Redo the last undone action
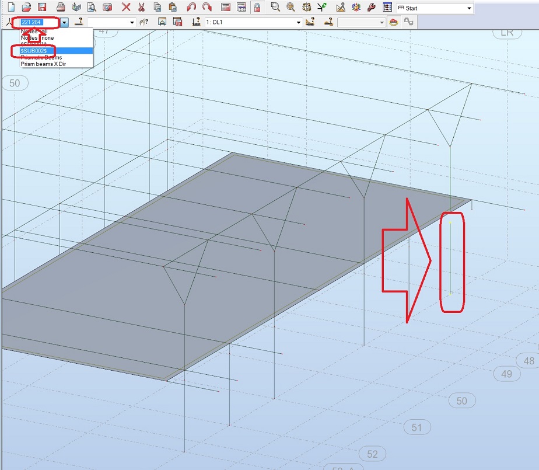539x470 pixels. (x=207, y=8)
